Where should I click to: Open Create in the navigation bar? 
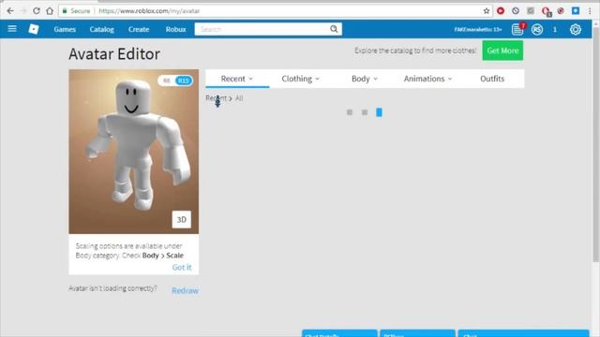tap(139, 29)
